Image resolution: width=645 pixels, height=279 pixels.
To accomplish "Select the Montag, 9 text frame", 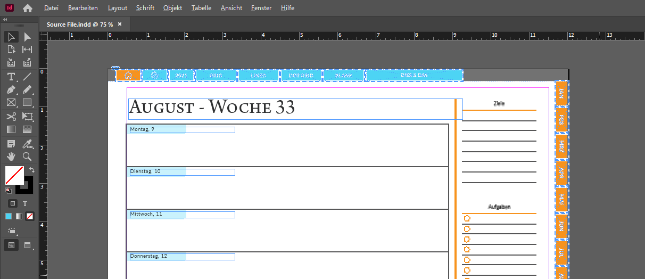I will pyautogui.click(x=182, y=129).
